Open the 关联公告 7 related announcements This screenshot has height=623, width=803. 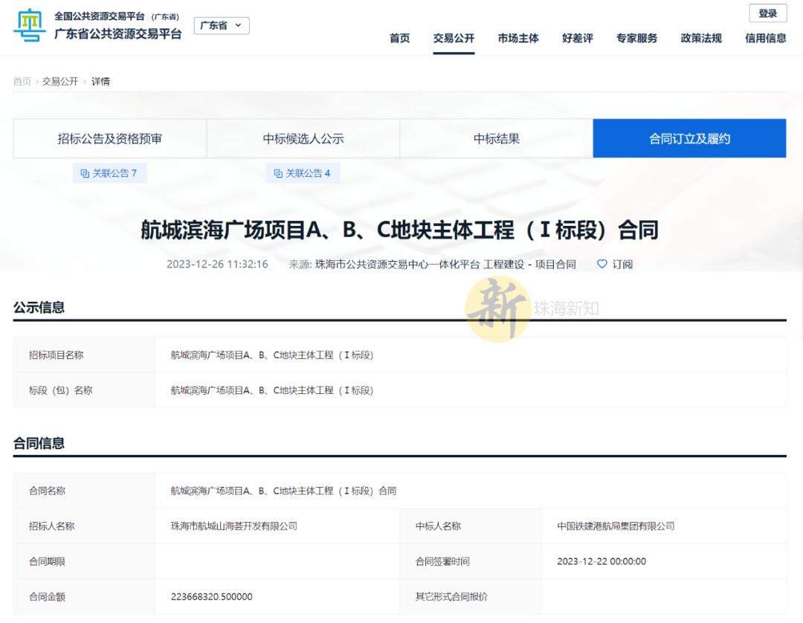(x=110, y=172)
